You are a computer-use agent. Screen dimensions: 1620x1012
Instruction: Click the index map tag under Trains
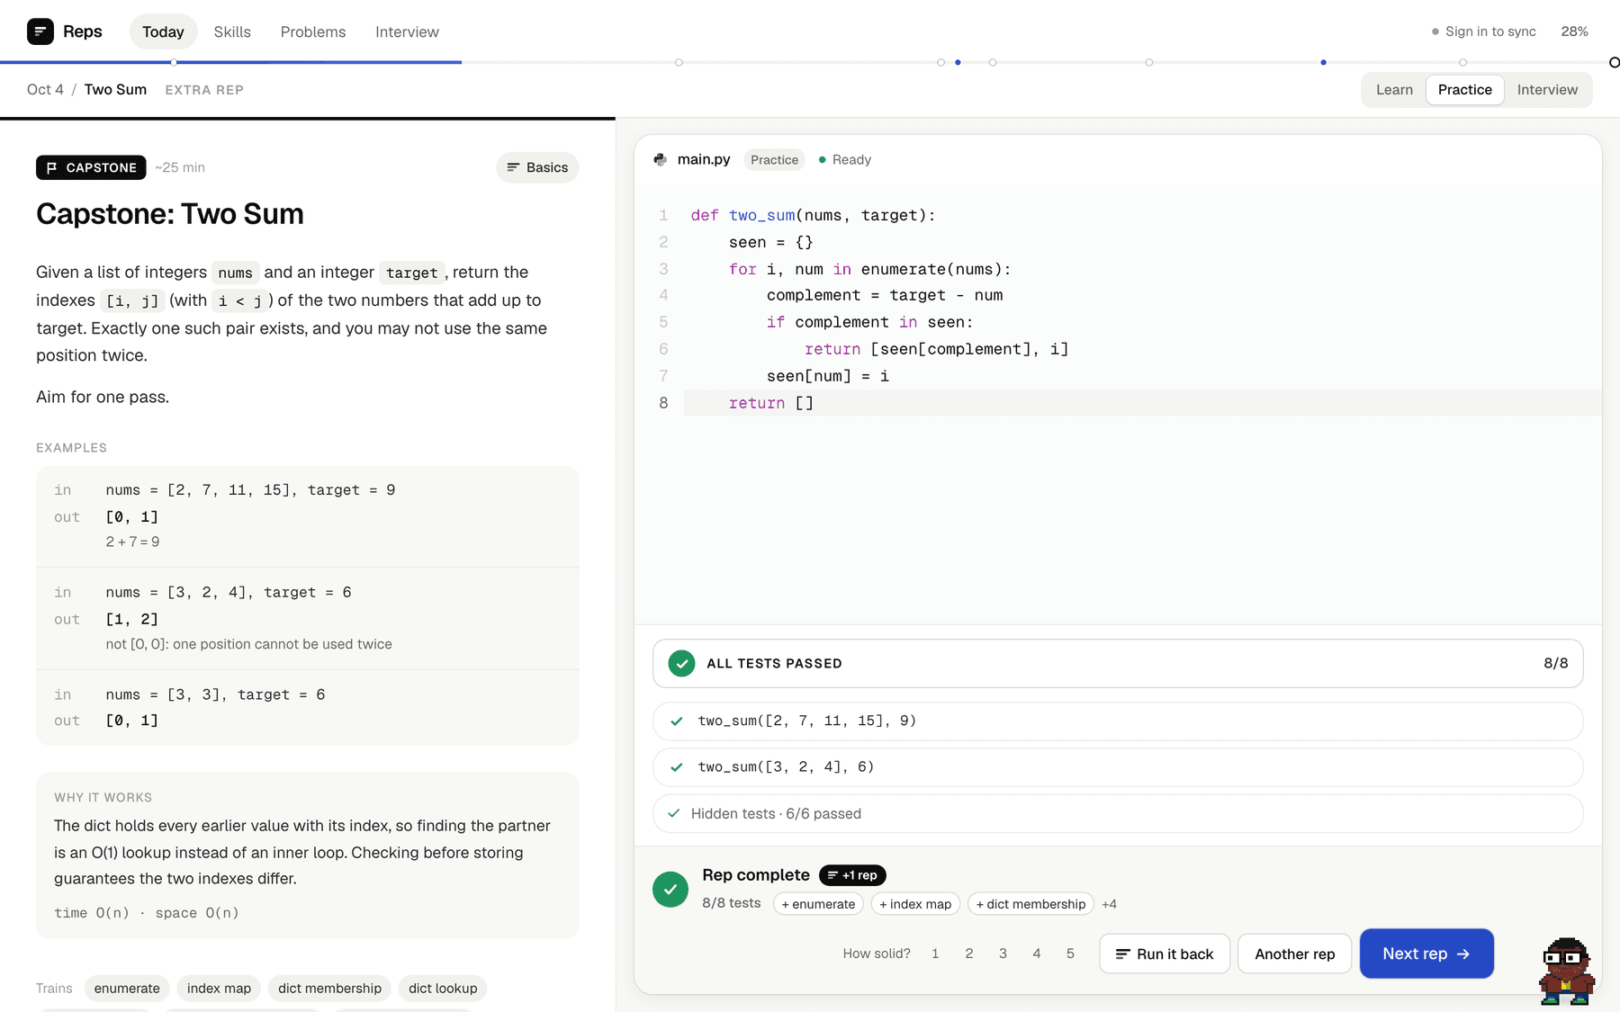(219, 989)
